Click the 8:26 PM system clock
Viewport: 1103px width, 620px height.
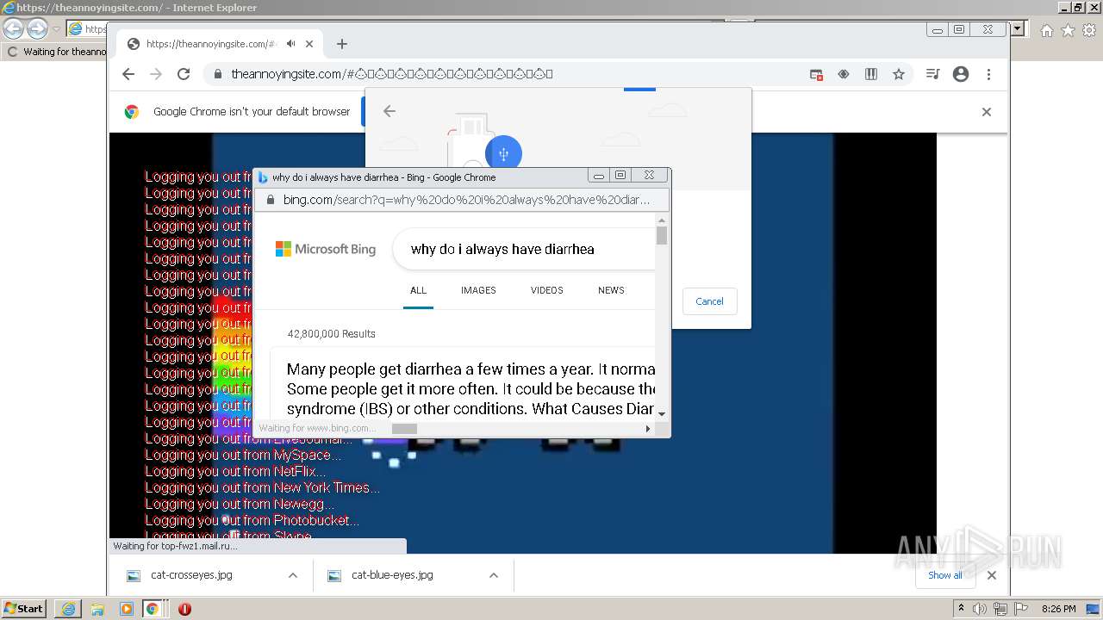tap(1058, 609)
